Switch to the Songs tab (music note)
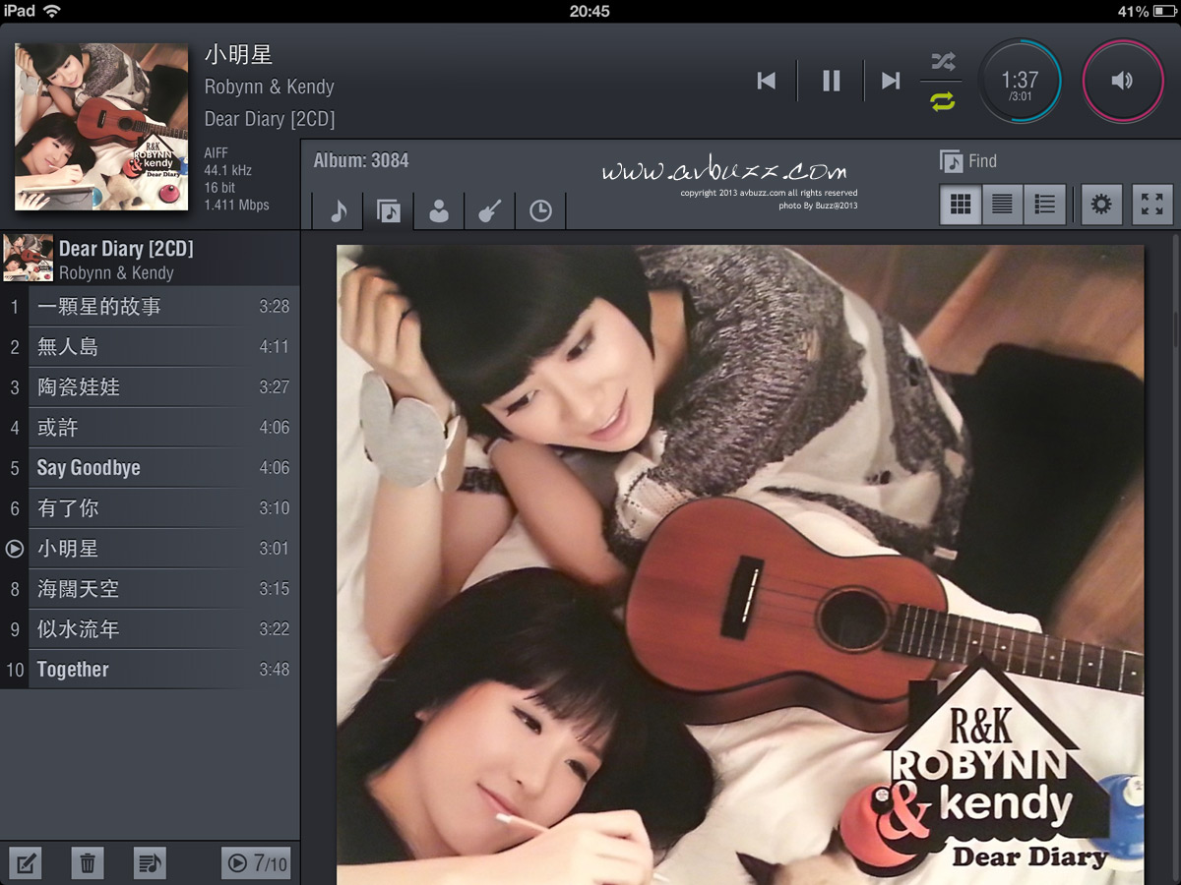 coord(338,210)
